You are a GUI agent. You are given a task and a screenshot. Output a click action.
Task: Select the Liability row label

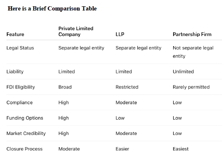pos(15,72)
